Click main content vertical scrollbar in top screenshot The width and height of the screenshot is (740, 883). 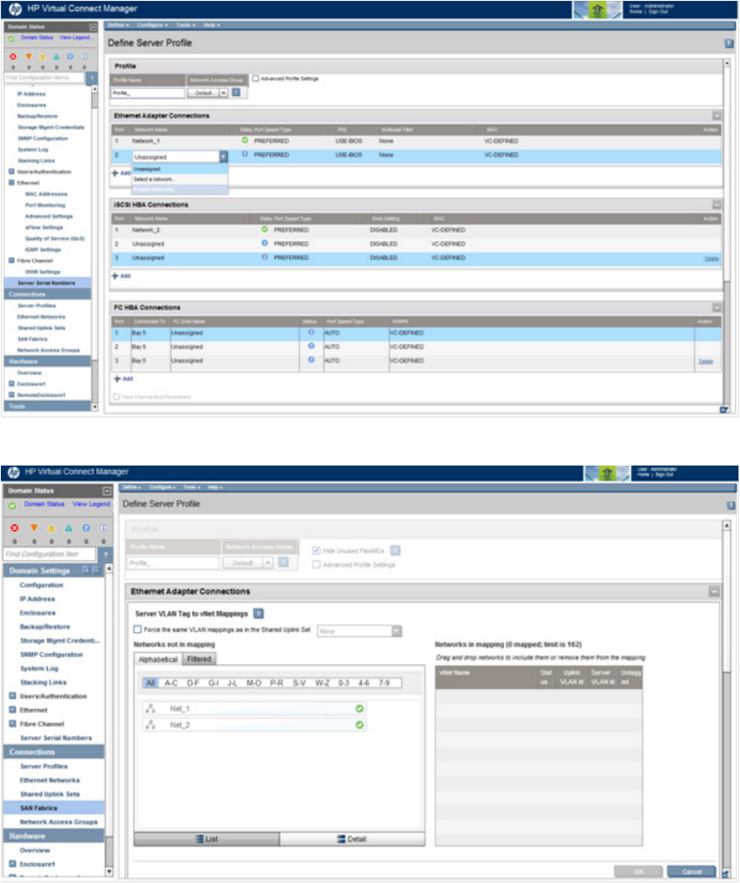point(727,235)
